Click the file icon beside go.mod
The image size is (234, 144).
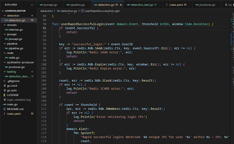click(5, 86)
